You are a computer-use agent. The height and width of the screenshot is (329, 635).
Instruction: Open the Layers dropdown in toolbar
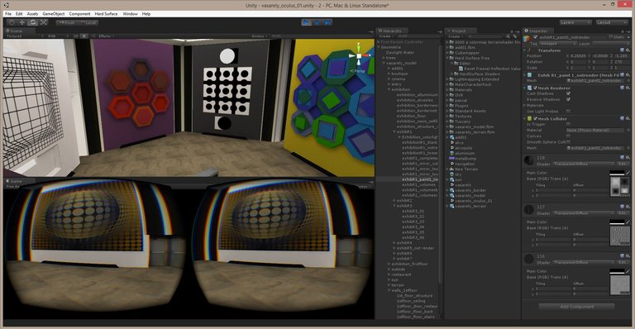click(575, 22)
